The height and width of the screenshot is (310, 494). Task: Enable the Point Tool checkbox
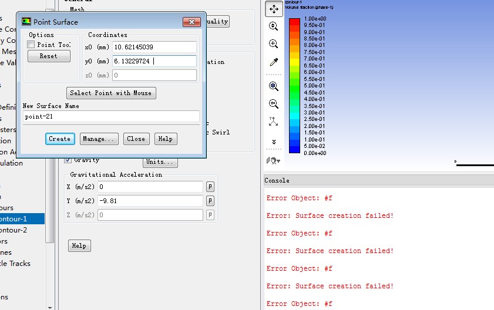tap(31, 45)
